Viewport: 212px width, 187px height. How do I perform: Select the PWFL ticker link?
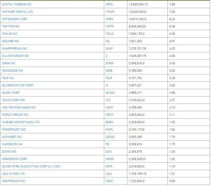[x=109, y=130]
